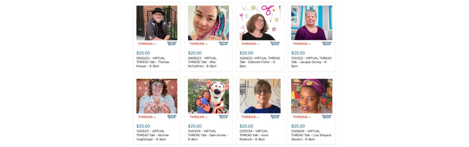Image resolution: width=469 pixels, height=147 pixels.
Task: Click the $25.00 price for 01/03/24 talk
Action: [x=195, y=126]
